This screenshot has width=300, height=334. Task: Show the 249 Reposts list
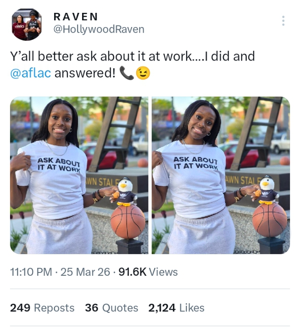click(x=42, y=308)
